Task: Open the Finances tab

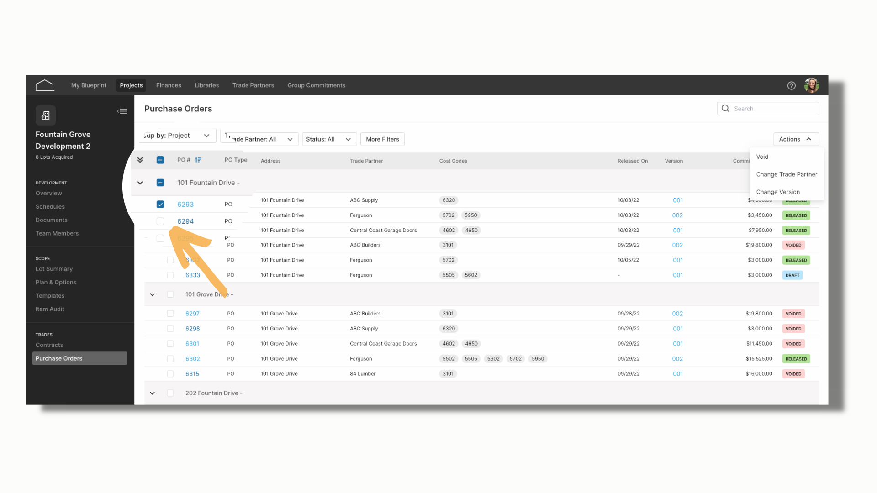Action: [169, 85]
